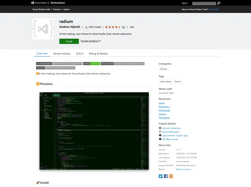
Task: Click the green Install button
Action: (x=69, y=41)
